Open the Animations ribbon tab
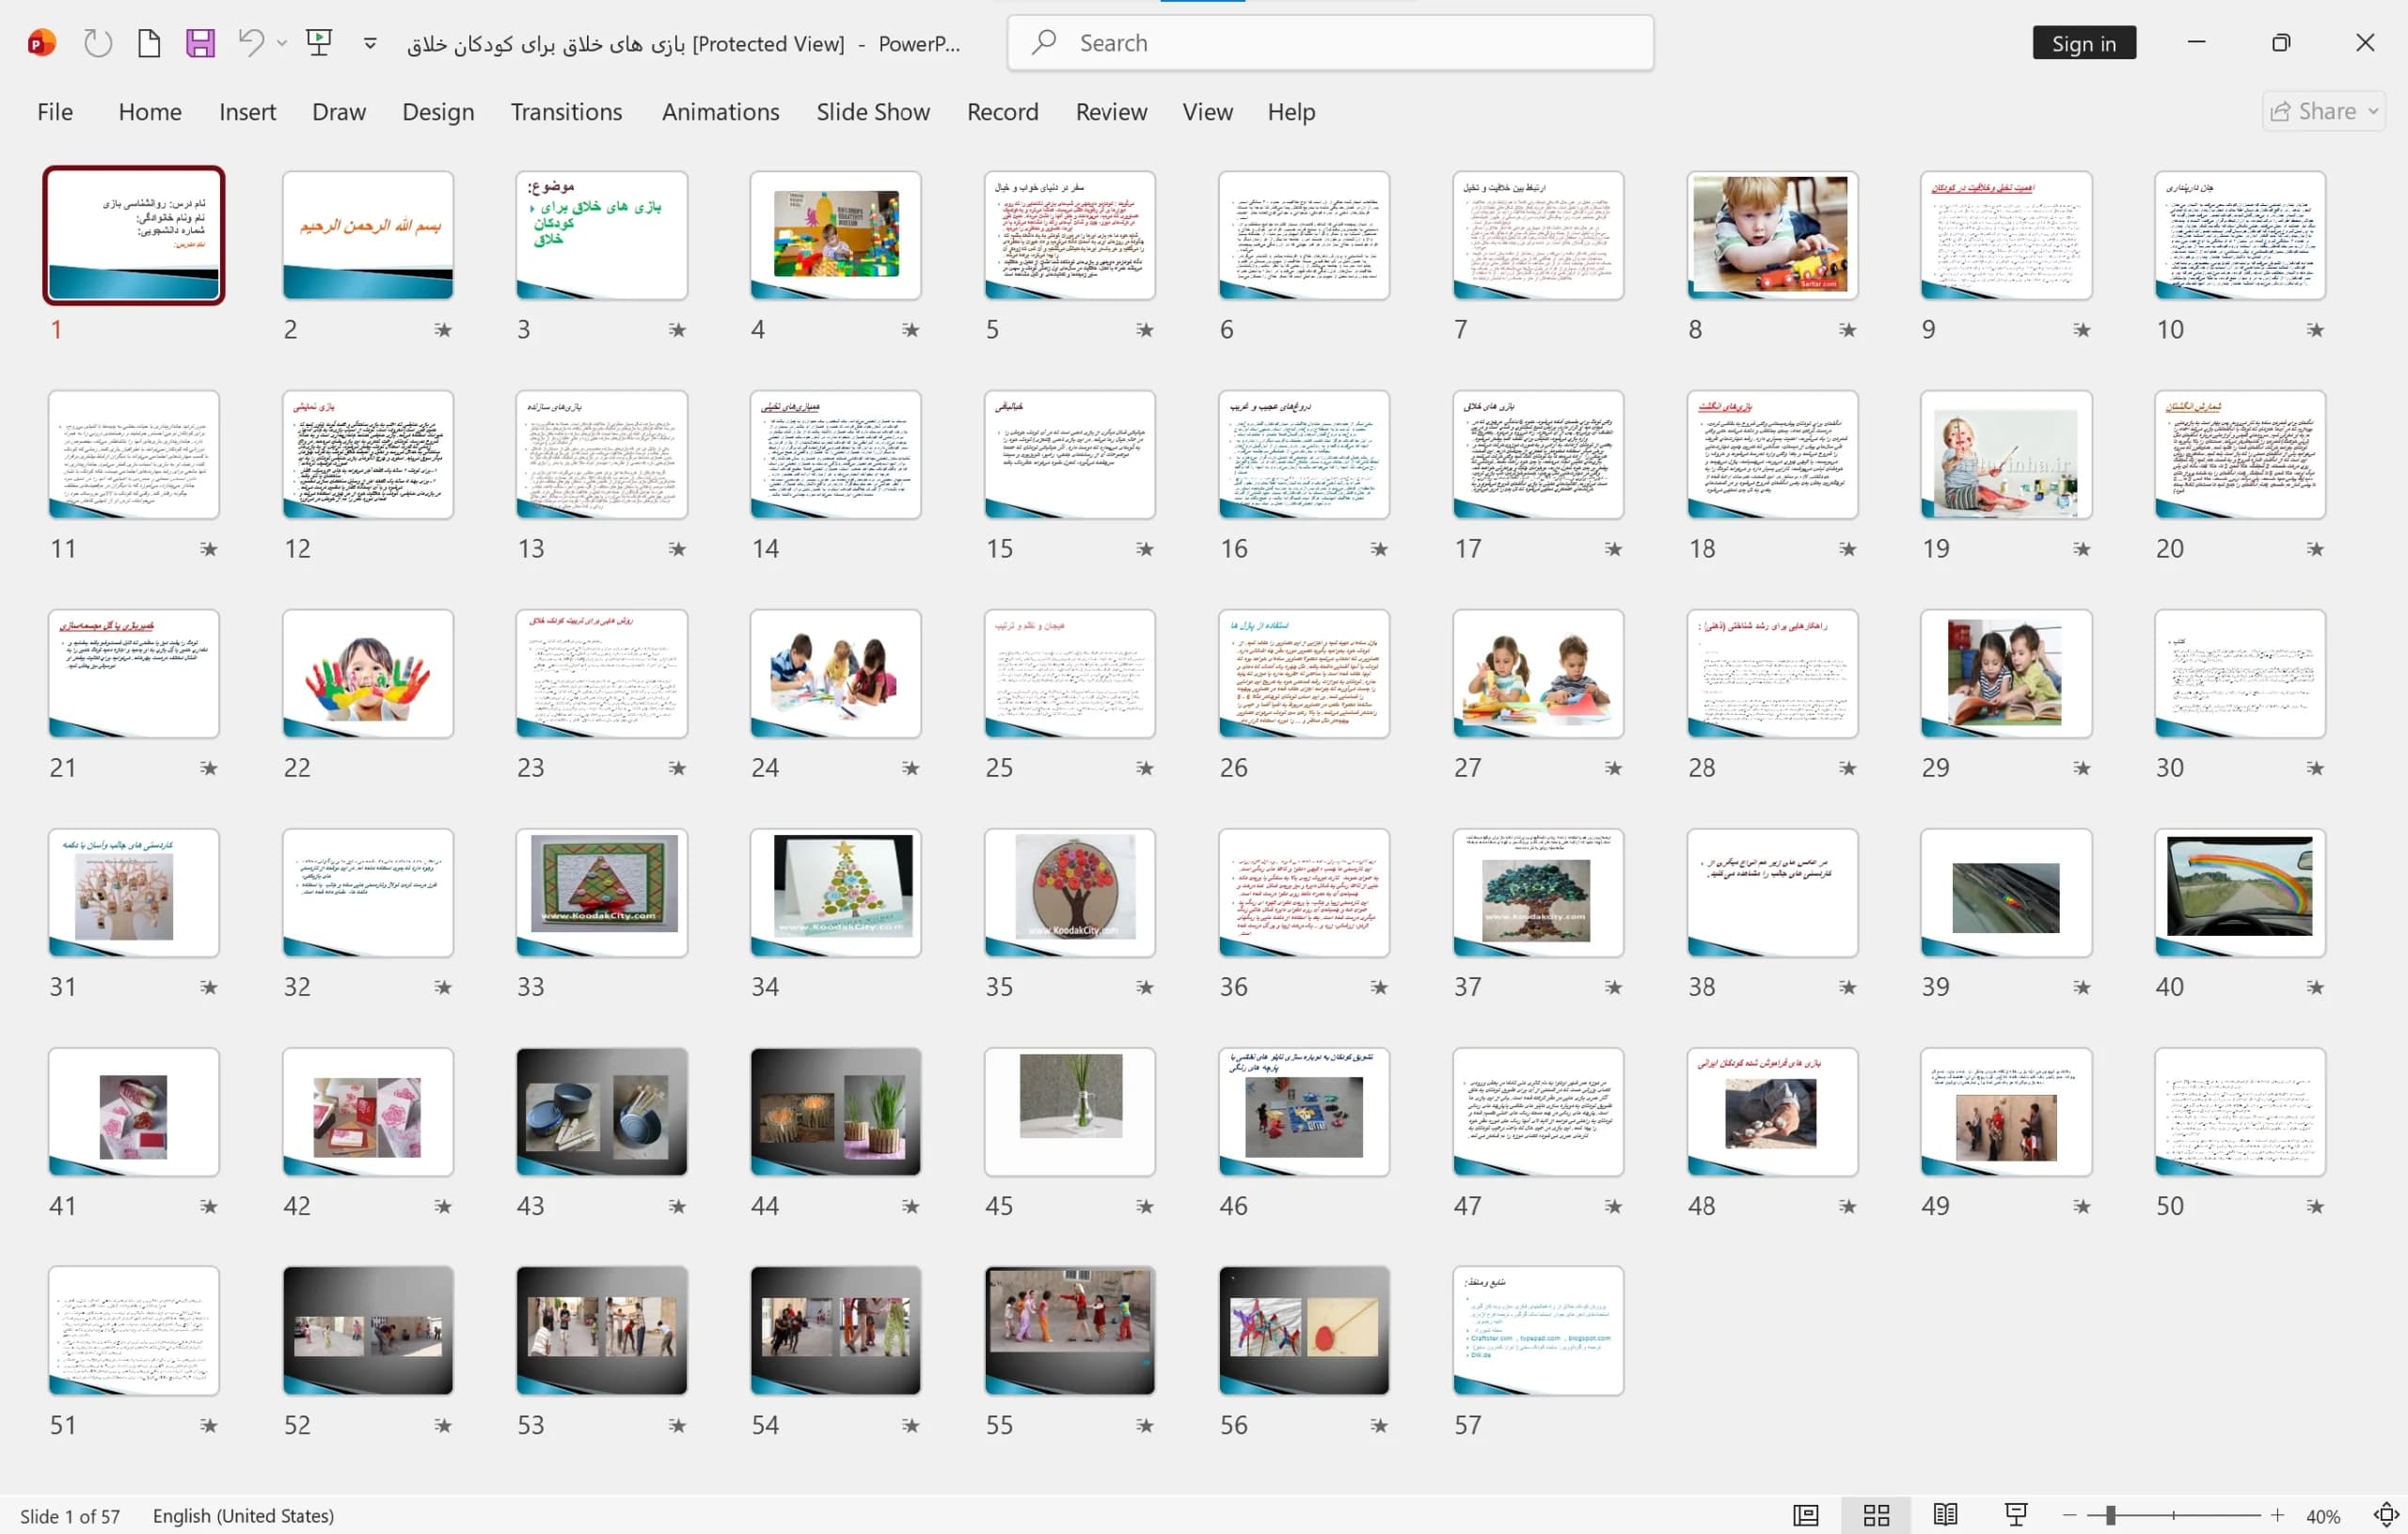Viewport: 2408px width, 1534px height. pyautogui.click(x=720, y=112)
